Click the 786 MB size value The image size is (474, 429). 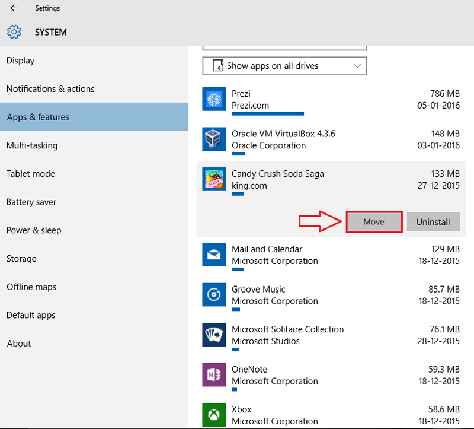click(x=445, y=94)
